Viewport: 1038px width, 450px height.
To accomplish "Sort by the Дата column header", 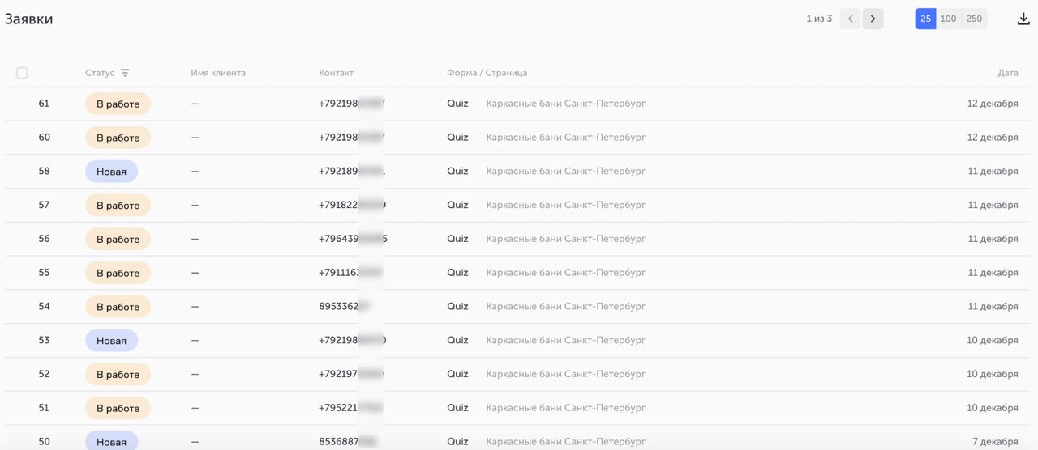I will point(1008,73).
